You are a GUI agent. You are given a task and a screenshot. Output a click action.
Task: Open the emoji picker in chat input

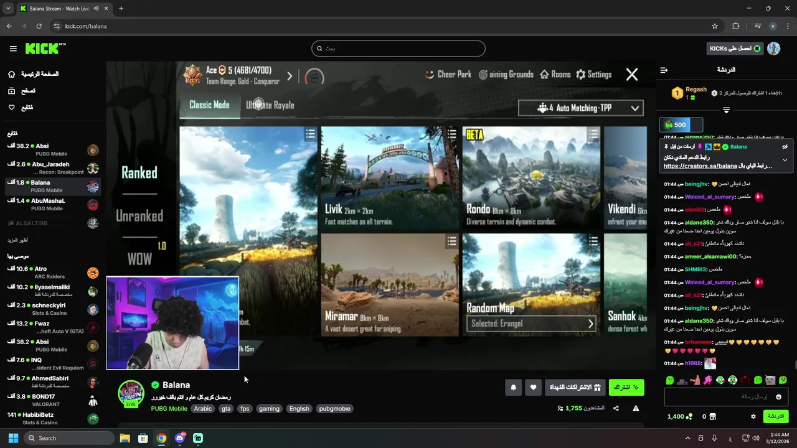click(x=778, y=397)
